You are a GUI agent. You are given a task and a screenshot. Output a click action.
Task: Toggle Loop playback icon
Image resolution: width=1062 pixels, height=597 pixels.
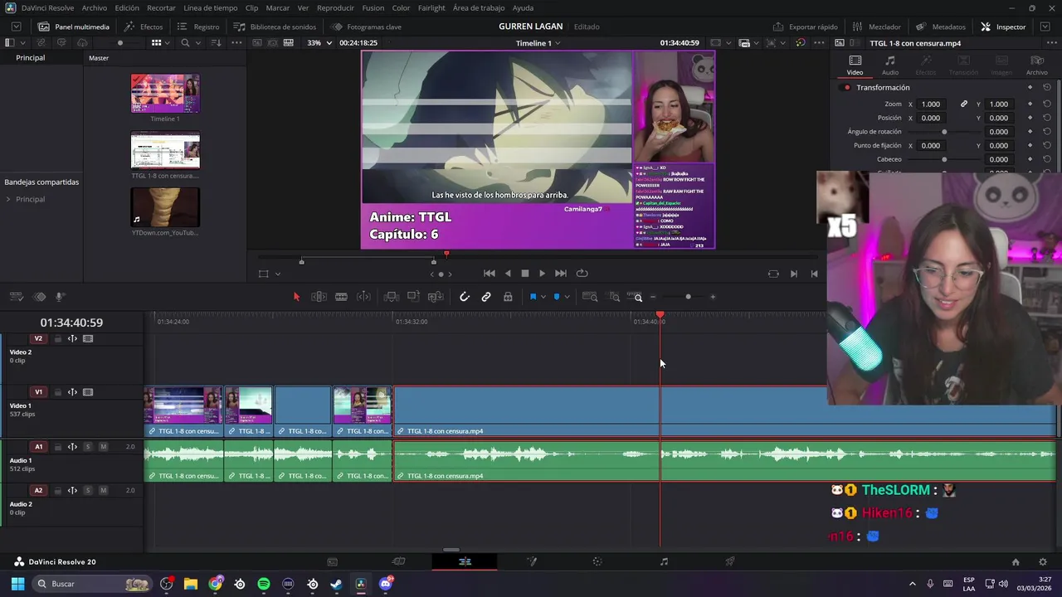[x=582, y=274]
